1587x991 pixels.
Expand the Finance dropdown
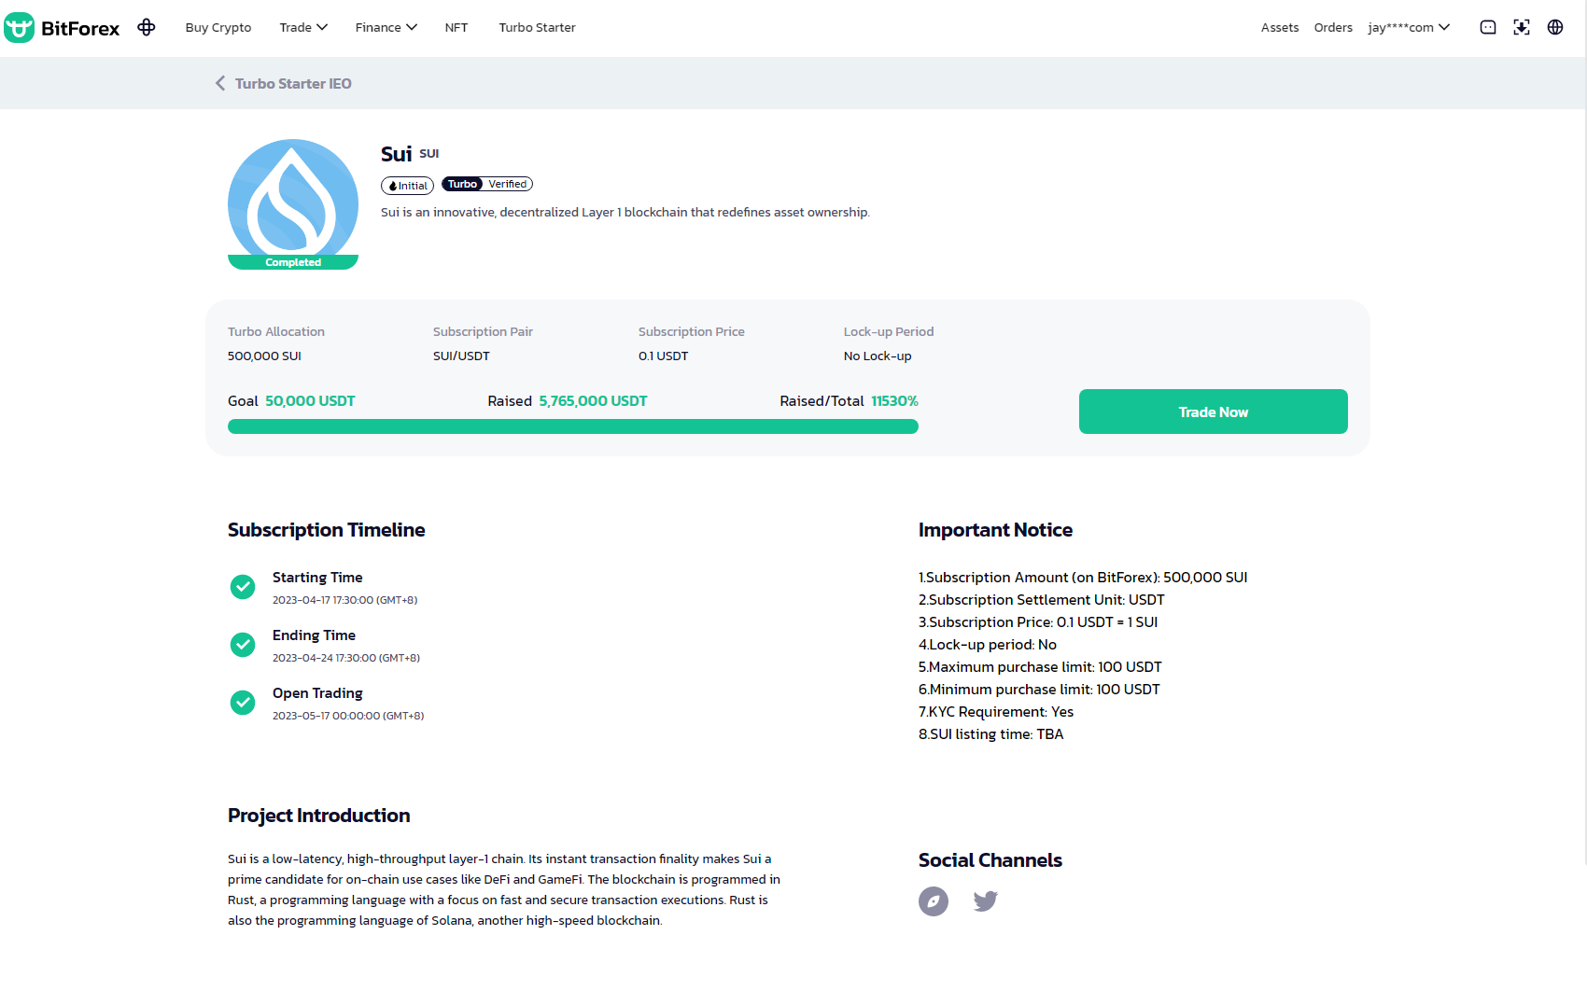(386, 27)
